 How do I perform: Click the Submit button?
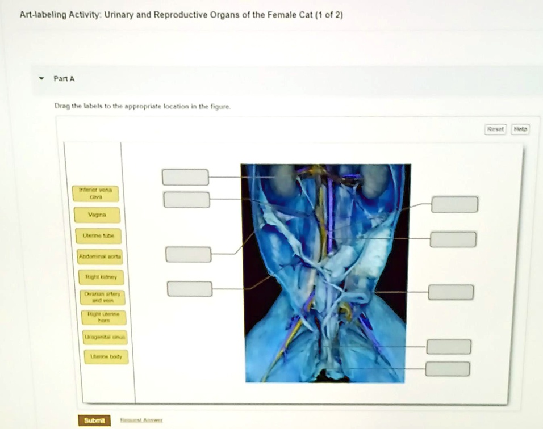click(94, 420)
